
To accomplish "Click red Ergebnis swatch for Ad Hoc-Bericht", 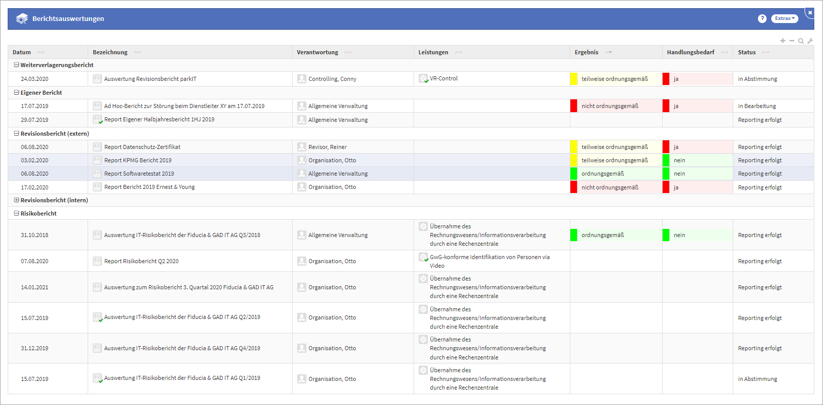I will (574, 106).
